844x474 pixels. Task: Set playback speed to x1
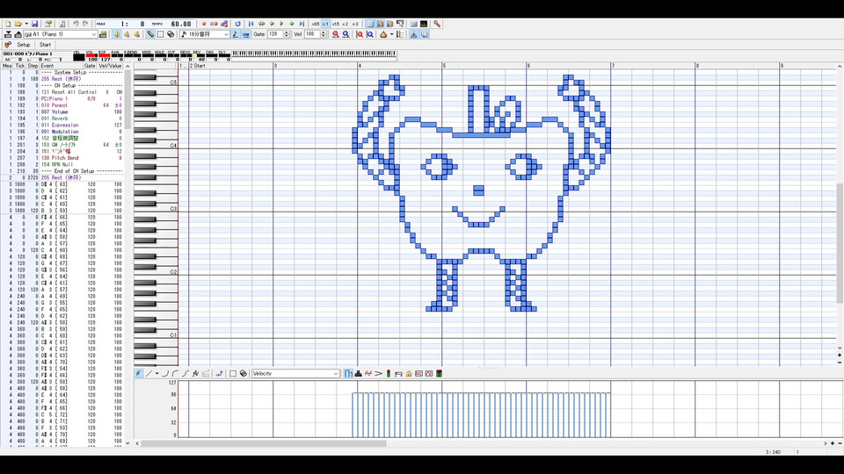click(x=325, y=24)
